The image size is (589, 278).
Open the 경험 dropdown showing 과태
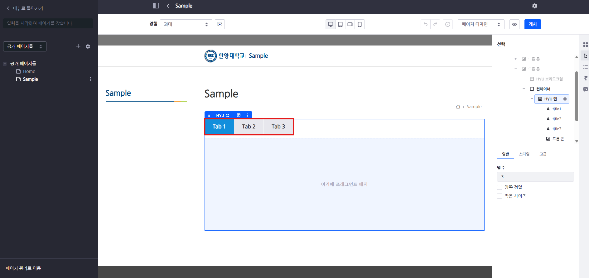[186, 24]
